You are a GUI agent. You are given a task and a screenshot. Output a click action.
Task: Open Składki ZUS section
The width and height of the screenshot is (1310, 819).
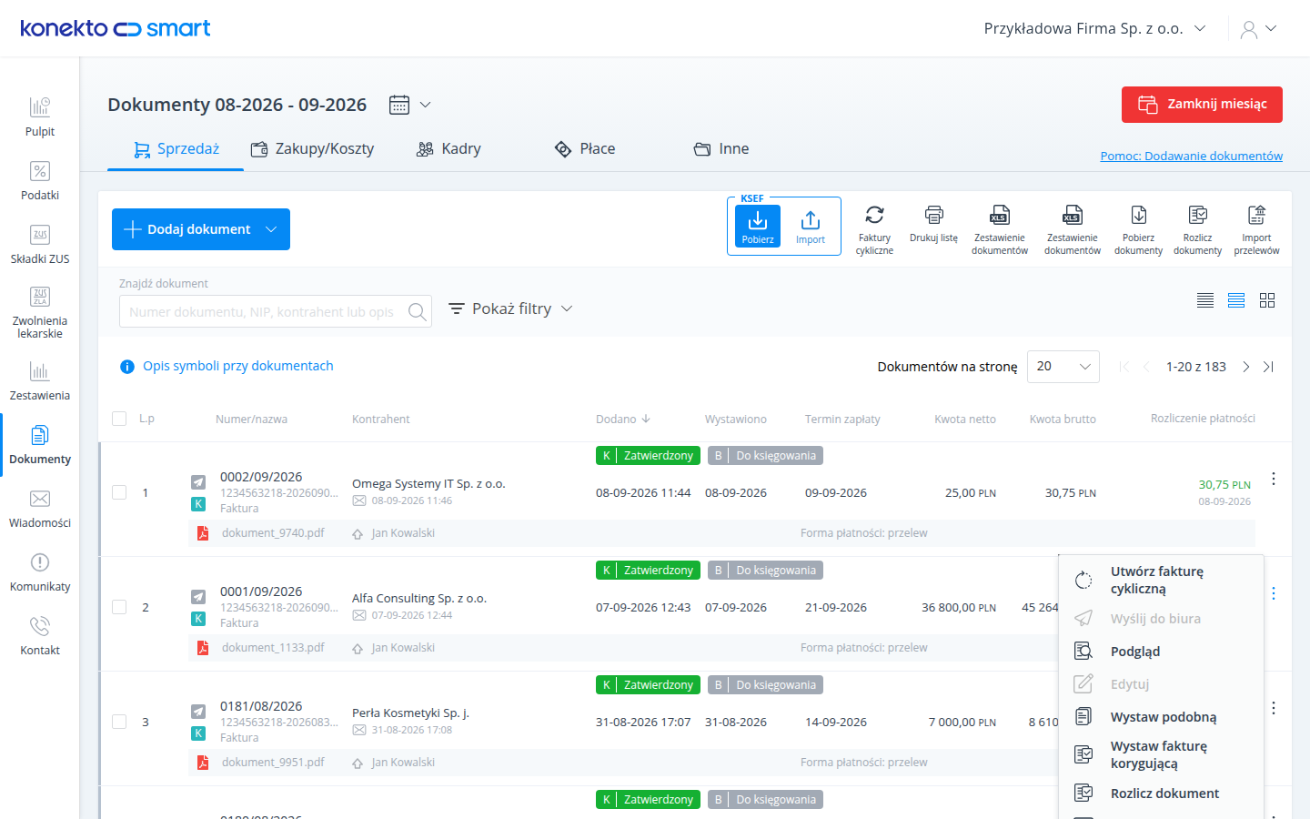pos(40,244)
